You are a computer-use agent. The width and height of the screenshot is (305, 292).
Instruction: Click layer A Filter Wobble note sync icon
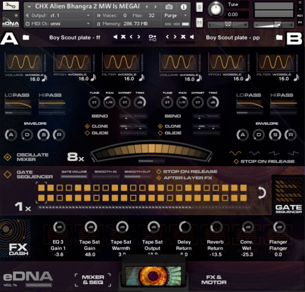click(142, 78)
